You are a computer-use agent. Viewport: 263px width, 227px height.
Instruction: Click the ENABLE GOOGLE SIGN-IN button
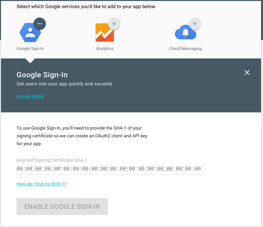[x=62, y=206]
